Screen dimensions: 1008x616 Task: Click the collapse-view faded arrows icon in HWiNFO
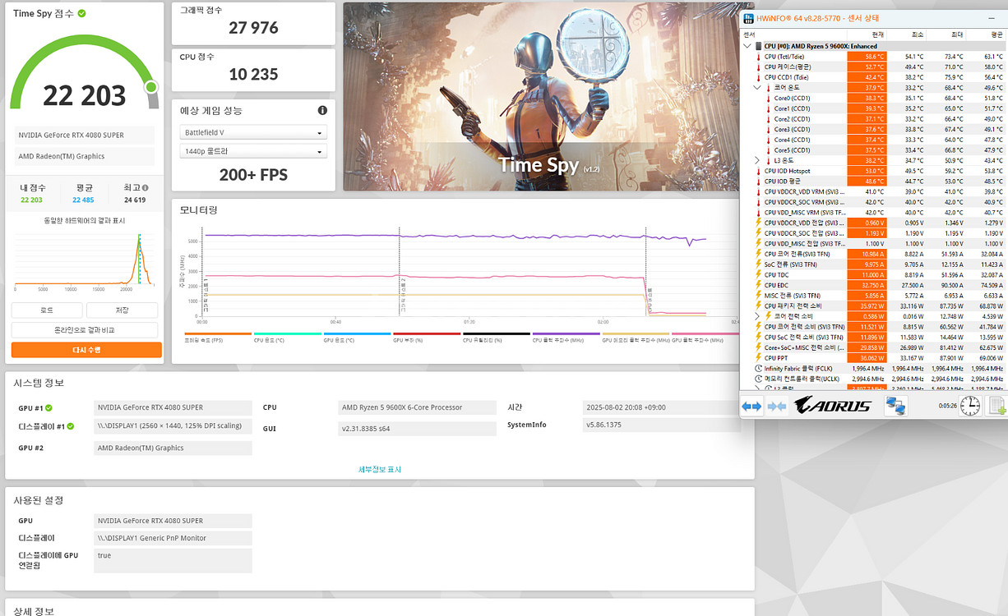pos(777,406)
